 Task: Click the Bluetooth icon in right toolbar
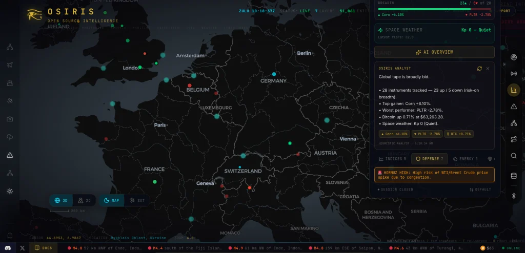coord(514,196)
